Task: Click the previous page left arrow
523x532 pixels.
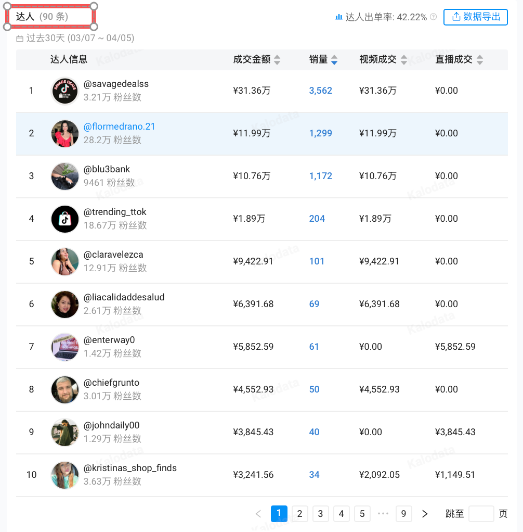Action: [x=258, y=514]
